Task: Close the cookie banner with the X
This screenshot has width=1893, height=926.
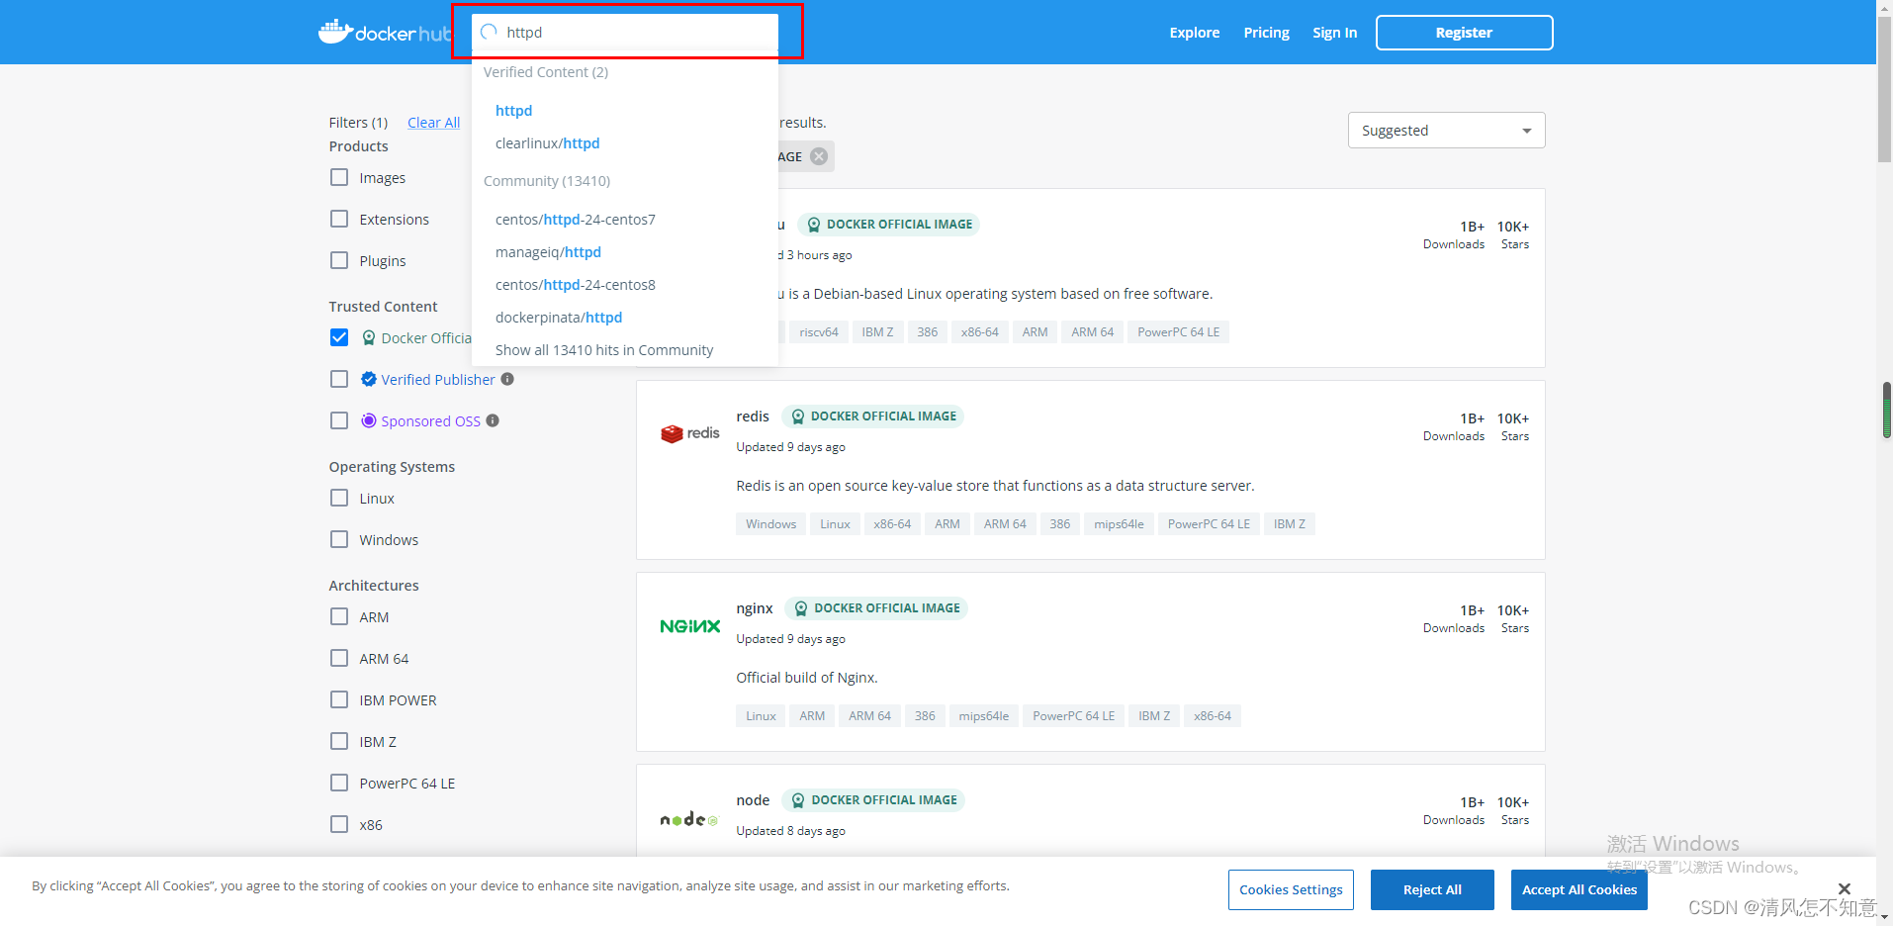Action: pos(1845,888)
